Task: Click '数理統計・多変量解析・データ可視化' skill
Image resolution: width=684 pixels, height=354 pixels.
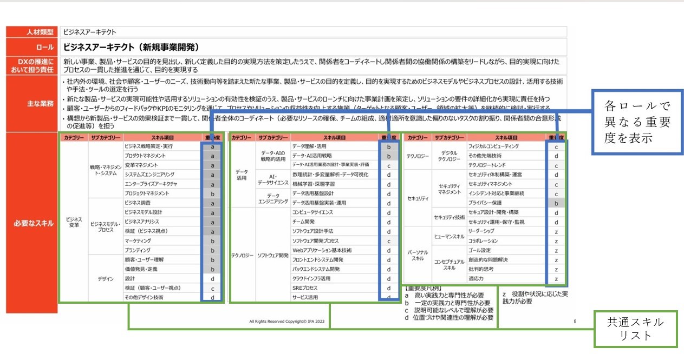Action: tap(330, 175)
